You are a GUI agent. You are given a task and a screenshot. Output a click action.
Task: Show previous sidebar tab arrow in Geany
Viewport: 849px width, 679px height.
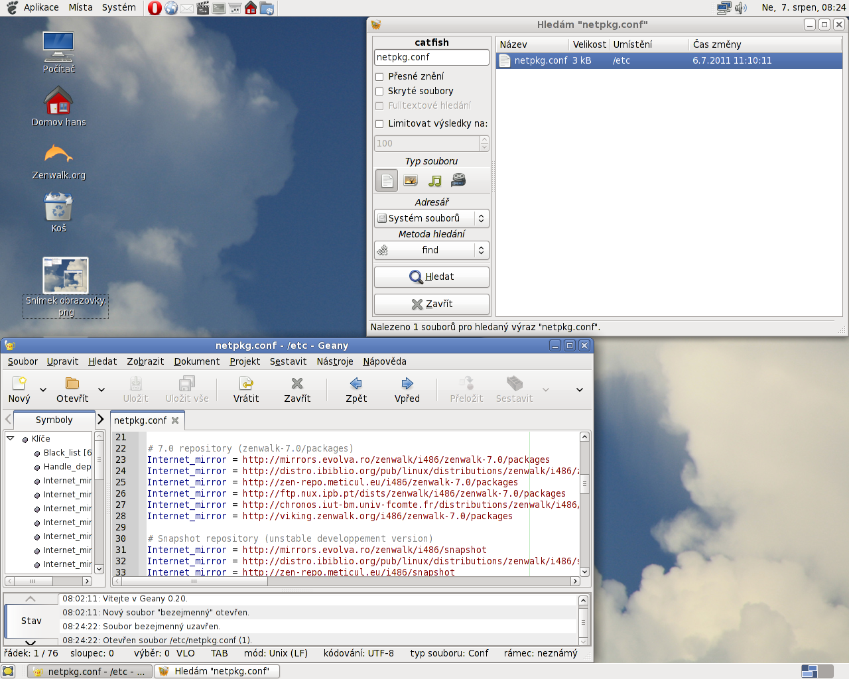[x=8, y=419]
